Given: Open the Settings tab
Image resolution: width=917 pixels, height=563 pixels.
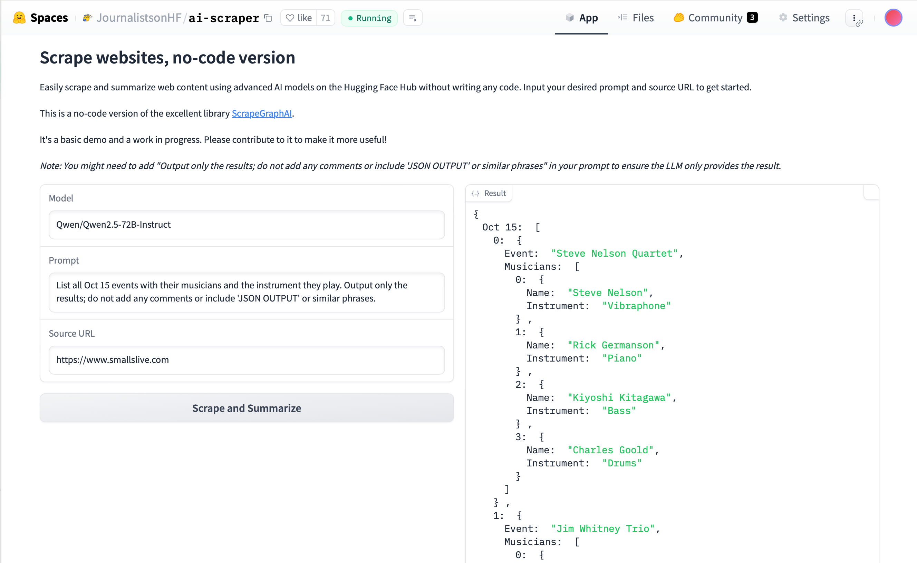Looking at the screenshot, I should (x=804, y=18).
